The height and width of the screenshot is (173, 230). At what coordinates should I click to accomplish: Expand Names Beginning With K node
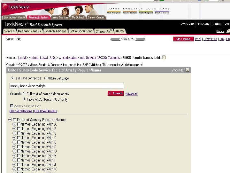tap(14, 169)
